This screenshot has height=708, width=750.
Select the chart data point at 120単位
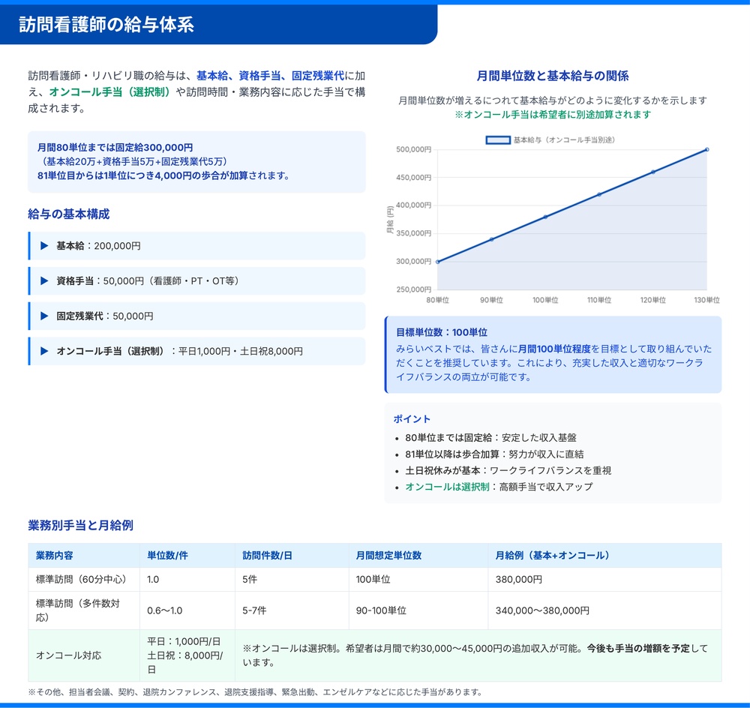point(653,172)
